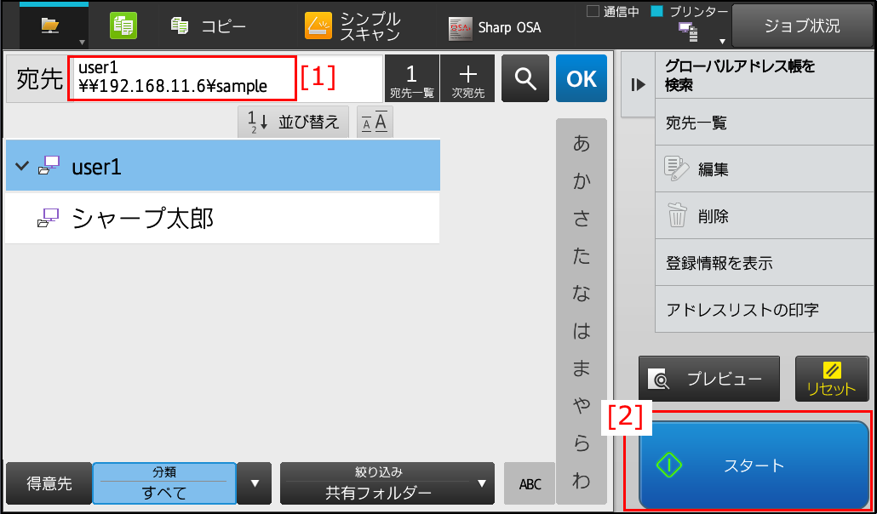The image size is (877, 514).
Task: Click the shared folder icon beside user1
Action: coord(48,166)
